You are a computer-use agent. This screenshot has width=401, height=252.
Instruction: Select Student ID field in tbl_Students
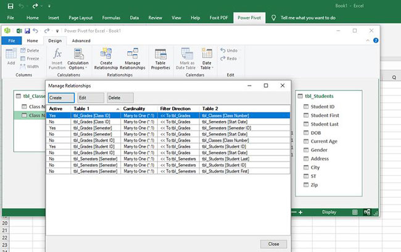pos(322,107)
